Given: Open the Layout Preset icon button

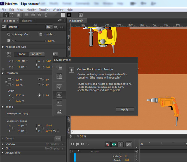Looking at the screenshot, I should (55, 54).
